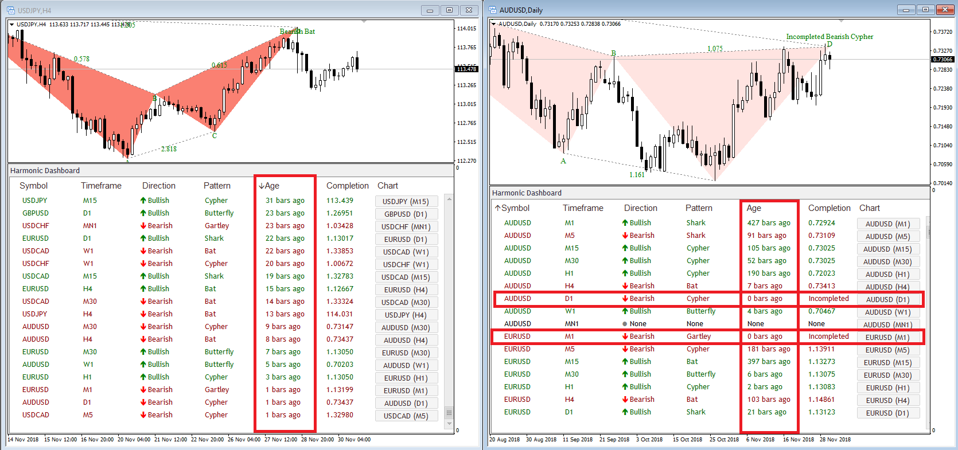
Task: Click the ascending sort arrow beside Symbol
Action: point(498,208)
